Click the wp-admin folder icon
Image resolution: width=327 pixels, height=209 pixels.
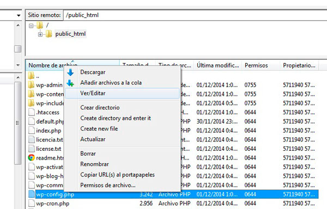(31, 85)
